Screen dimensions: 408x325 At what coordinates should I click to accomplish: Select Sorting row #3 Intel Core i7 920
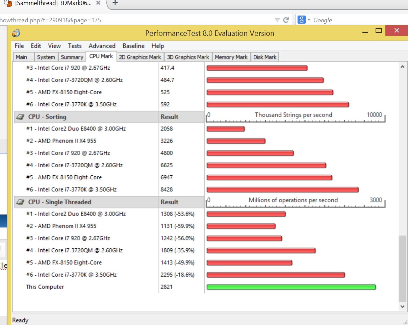[68, 153]
